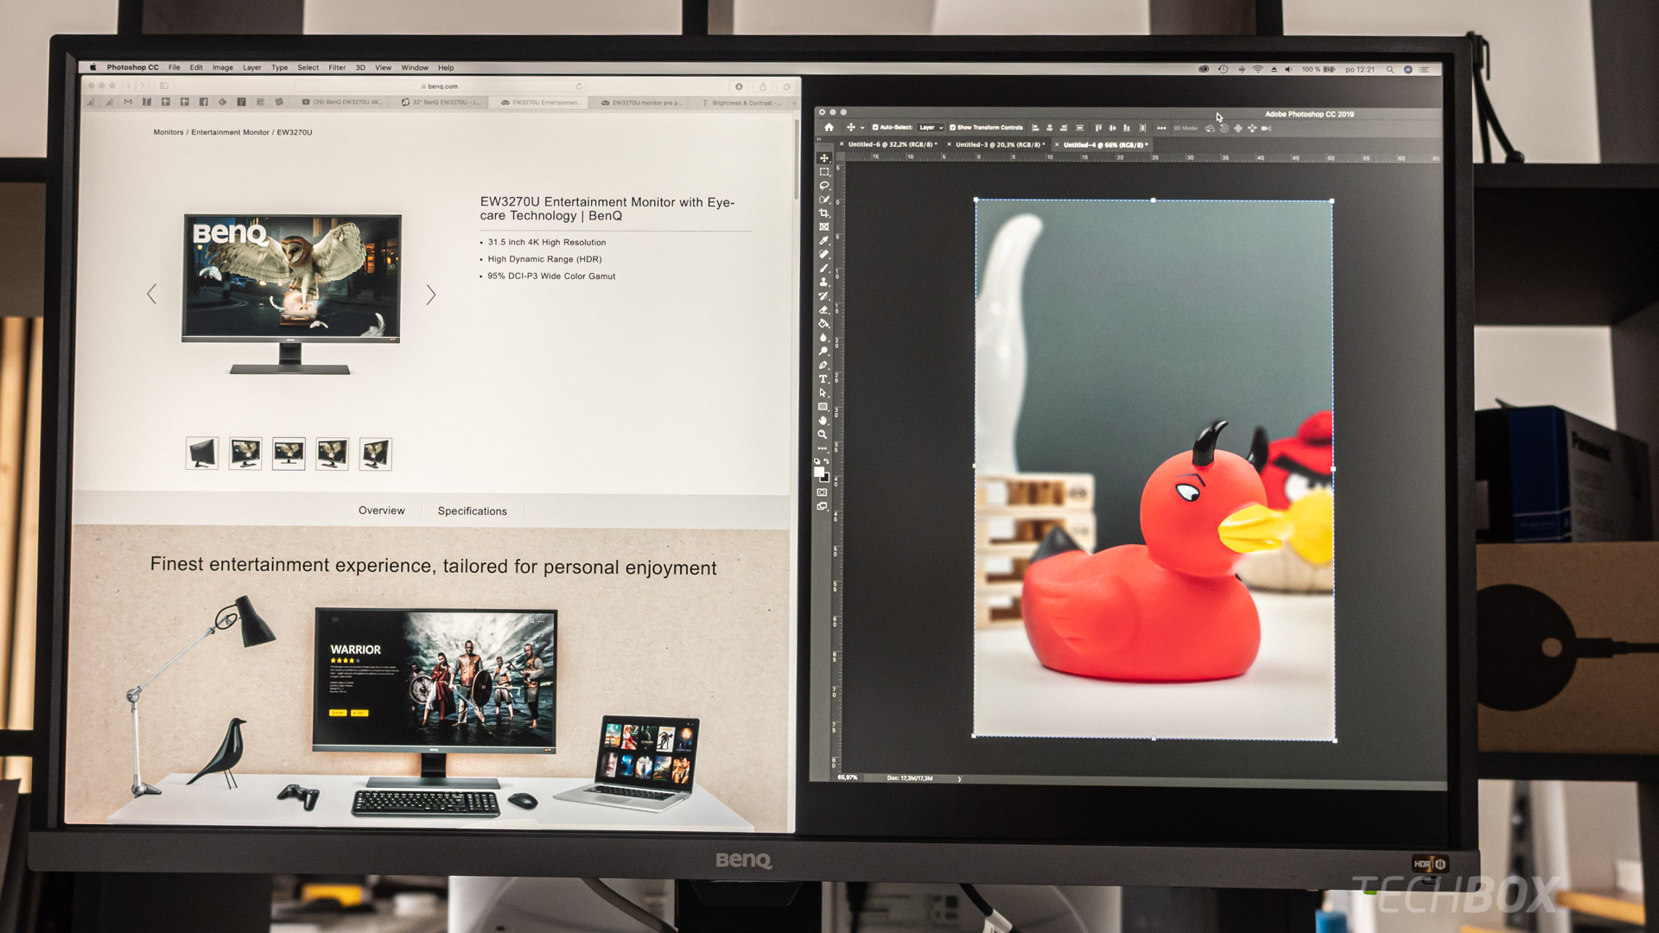1659x933 pixels.
Task: Select the Move tool in Photoshop toolbox
Action: 824,158
